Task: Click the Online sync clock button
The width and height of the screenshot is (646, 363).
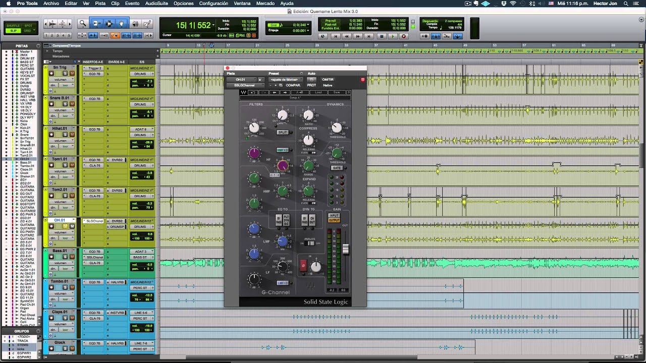Action: 323,36
